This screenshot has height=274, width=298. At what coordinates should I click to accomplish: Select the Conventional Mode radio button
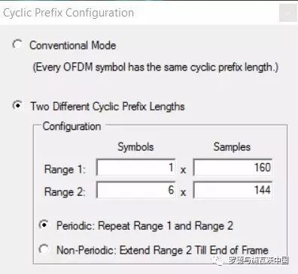click(x=17, y=44)
